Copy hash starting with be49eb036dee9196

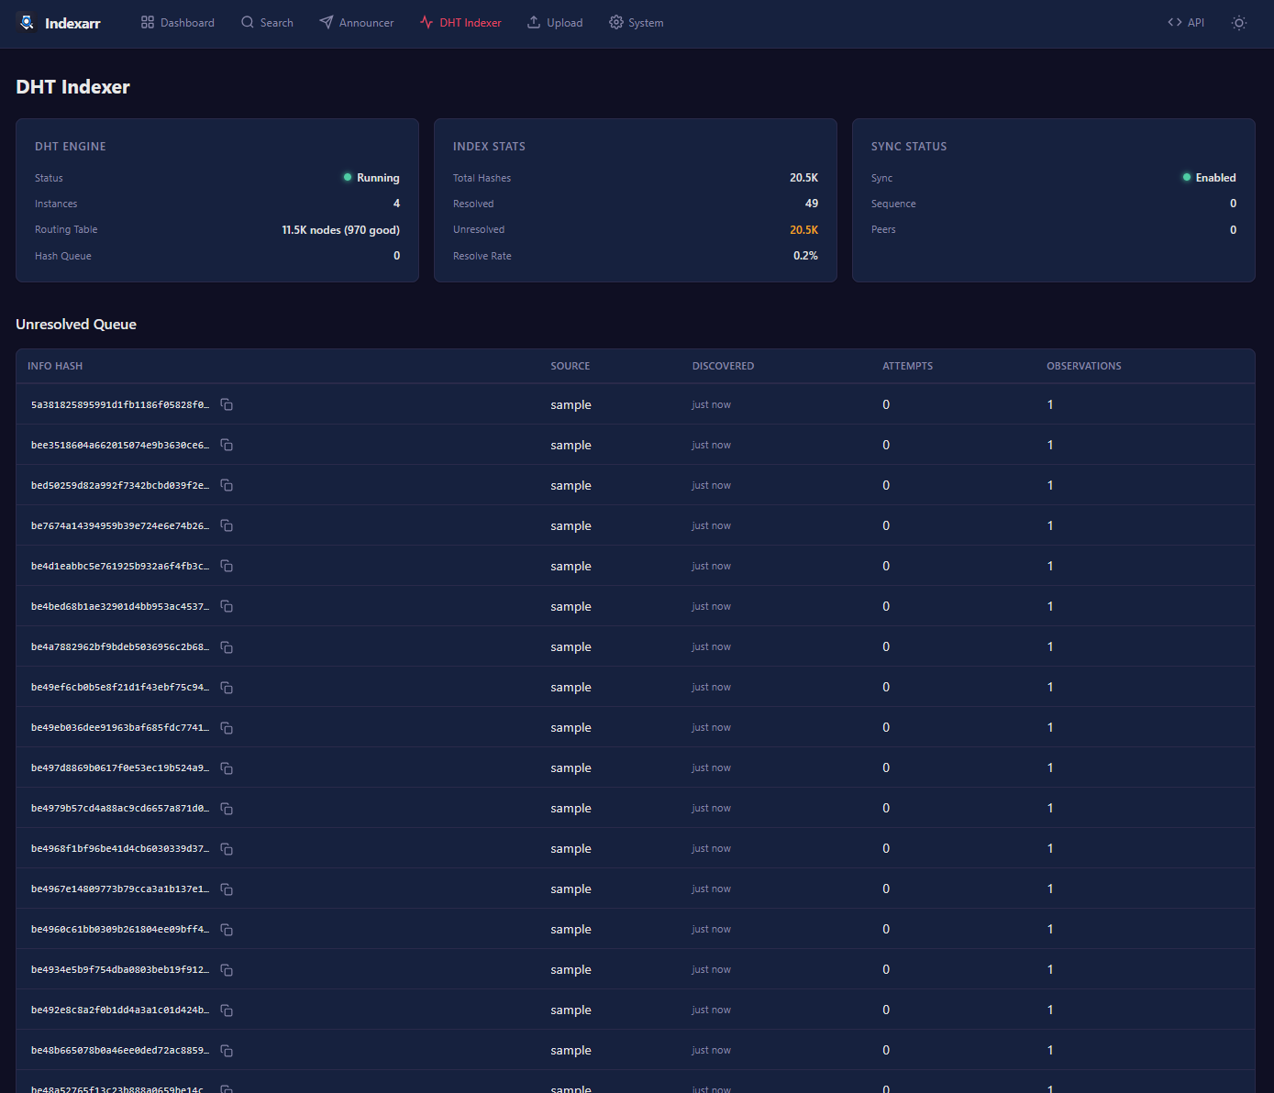coord(227,728)
